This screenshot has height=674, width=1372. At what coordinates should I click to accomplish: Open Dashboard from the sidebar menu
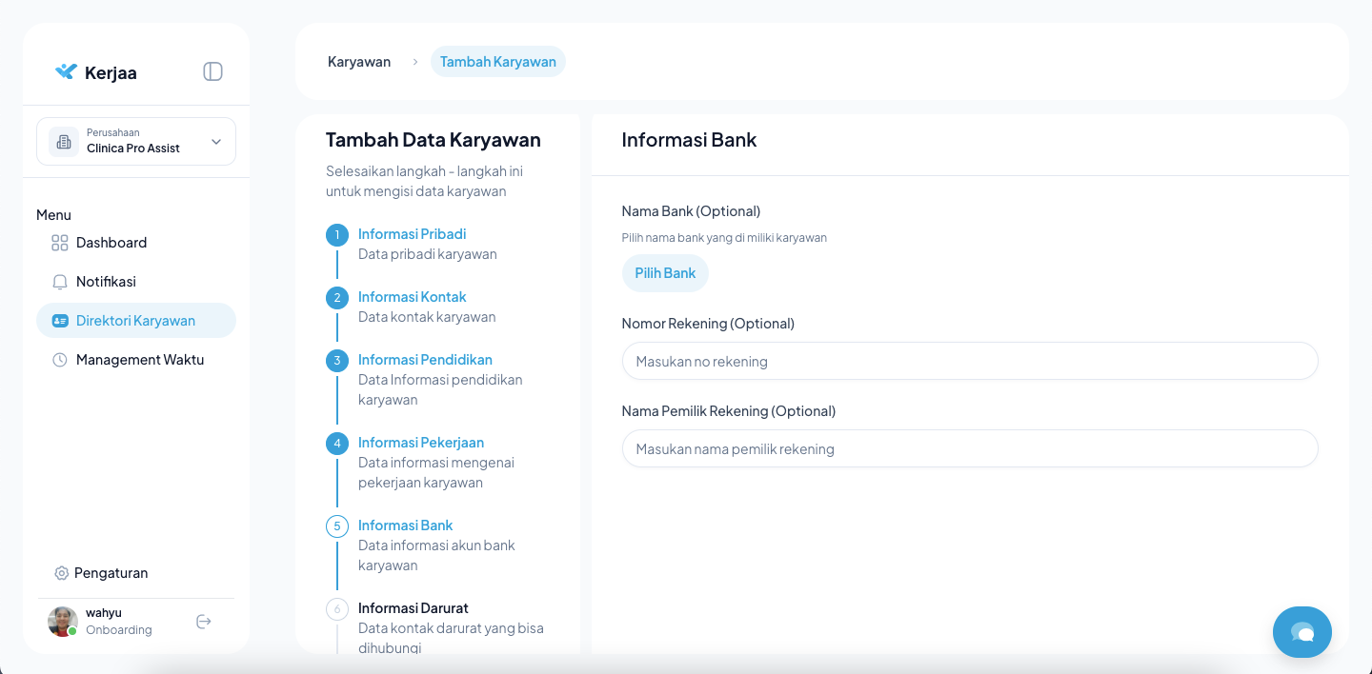pos(111,243)
